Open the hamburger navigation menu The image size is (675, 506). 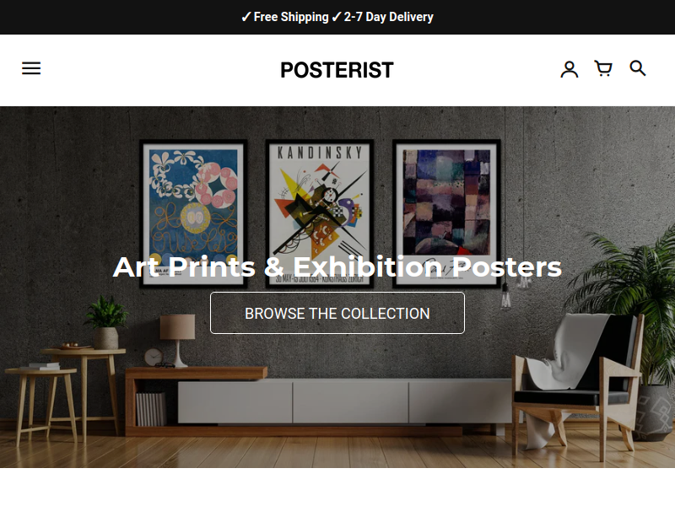tap(31, 68)
